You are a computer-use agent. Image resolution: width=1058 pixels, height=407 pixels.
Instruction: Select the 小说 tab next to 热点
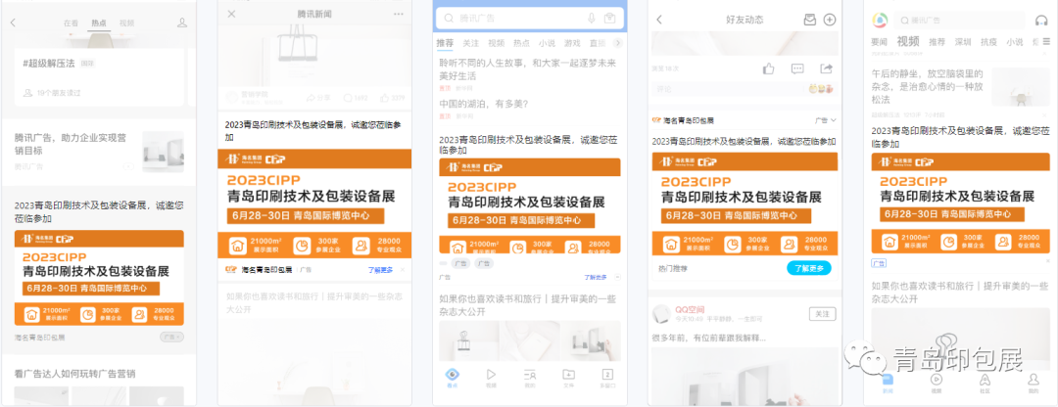tap(547, 43)
